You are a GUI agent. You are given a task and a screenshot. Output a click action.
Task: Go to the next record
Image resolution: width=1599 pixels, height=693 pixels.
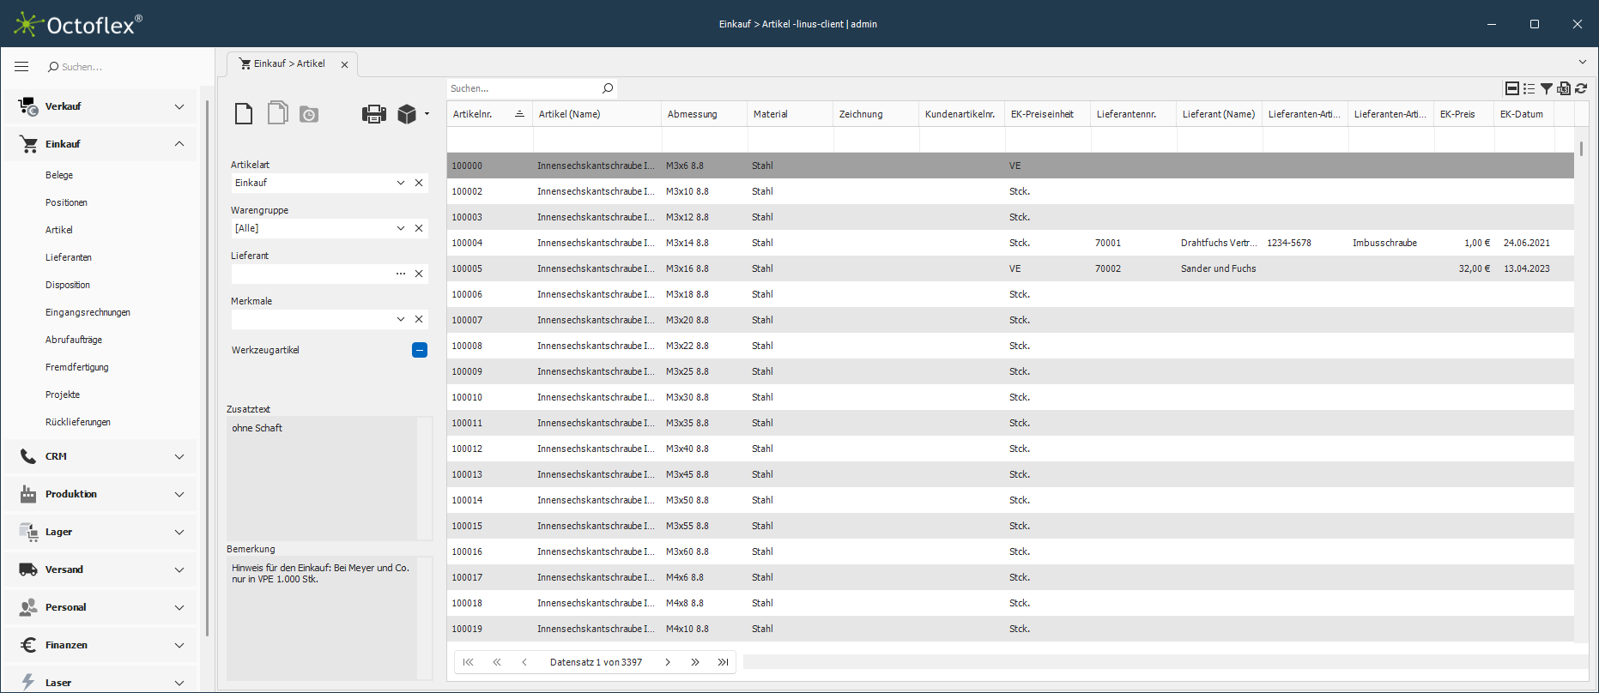coord(668,662)
